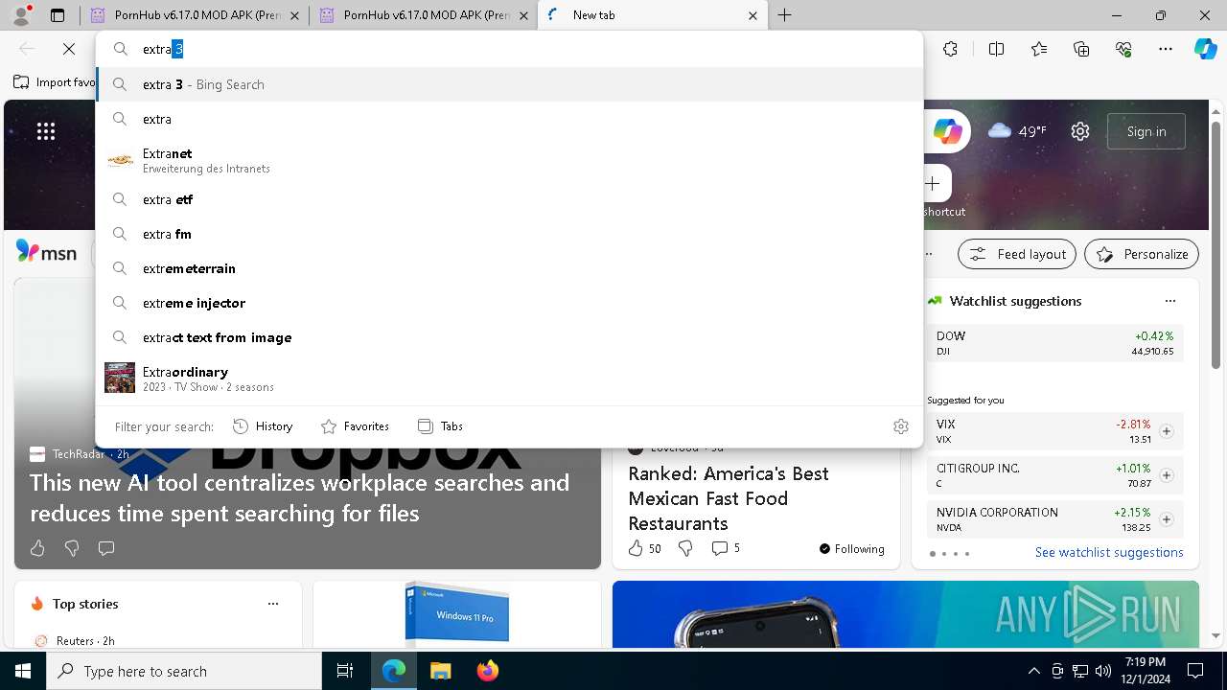Open the msn logo link
Viewport: 1227px width, 690px height.
click(x=46, y=252)
